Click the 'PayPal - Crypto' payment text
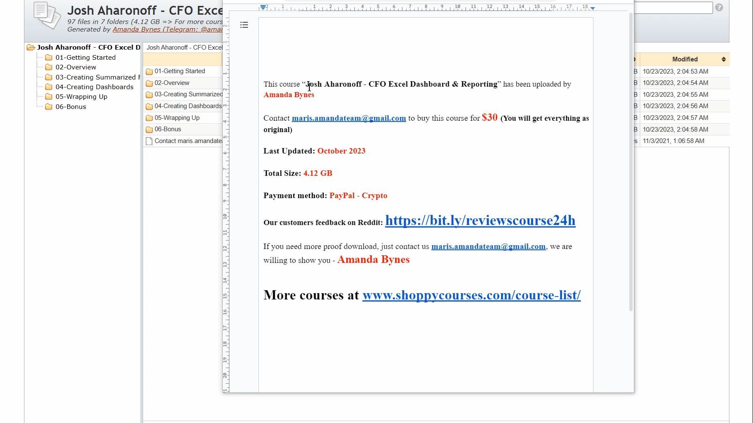753x423 pixels. (x=358, y=196)
